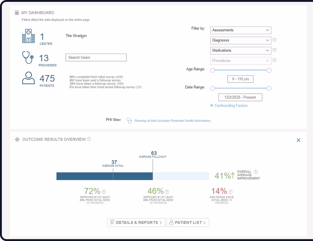Click the left Age Range slider handle
The image size is (313, 241).
[213, 70]
